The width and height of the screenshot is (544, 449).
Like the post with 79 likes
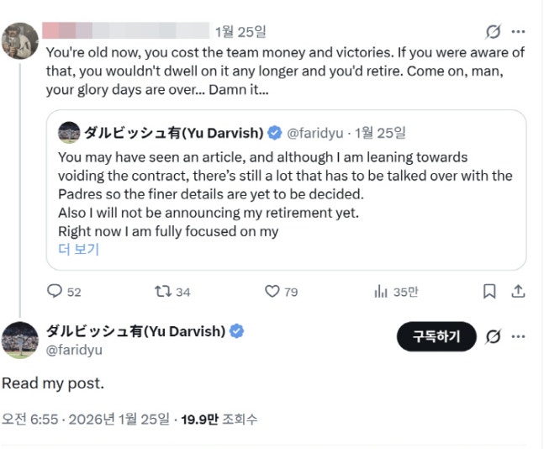(272, 291)
